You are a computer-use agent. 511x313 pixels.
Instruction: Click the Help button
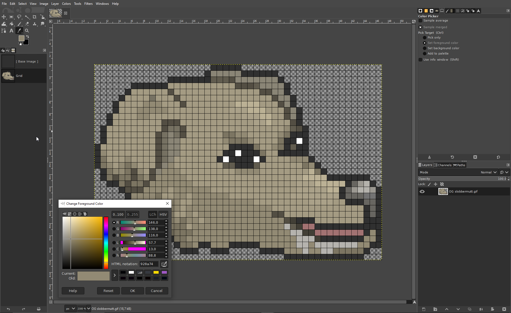(73, 291)
